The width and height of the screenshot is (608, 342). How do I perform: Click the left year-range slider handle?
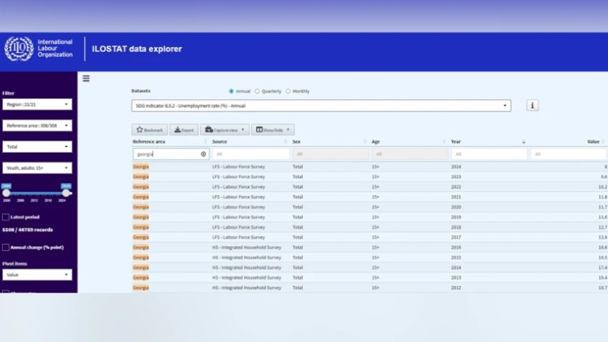click(x=7, y=193)
